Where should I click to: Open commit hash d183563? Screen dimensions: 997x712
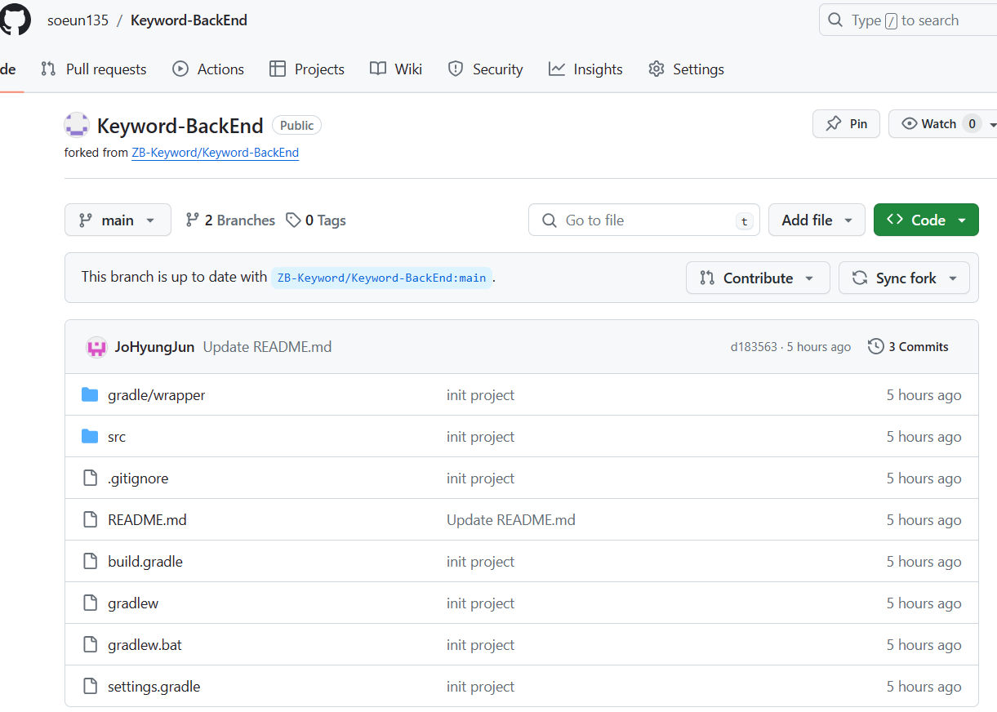pyautogui.click(x=754, y=347)
